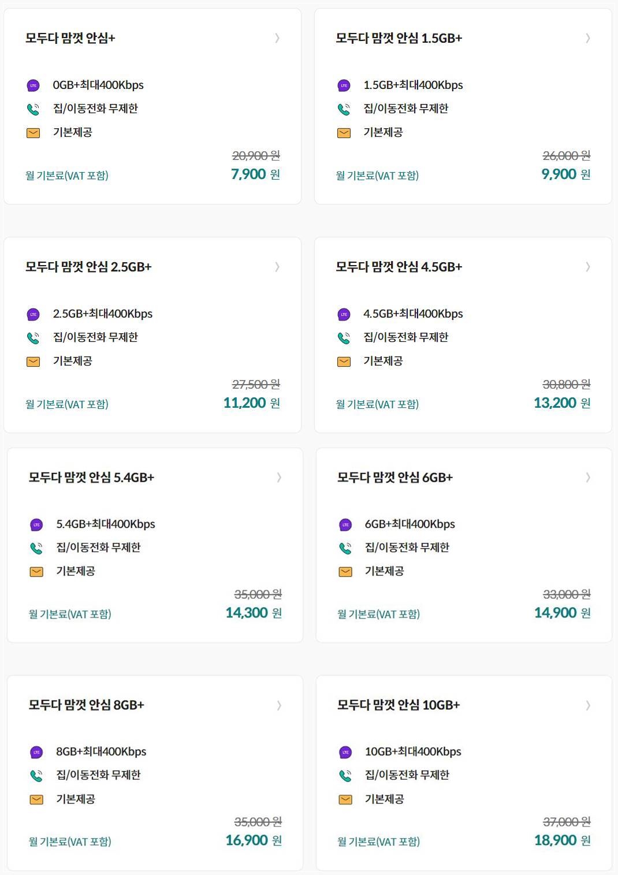Image resolution: width=618 pixels, height=875 pixels.
Task: Select the 모두다 맘껏 안심 8GB+ plan title
Action: (x=87, y=705)
